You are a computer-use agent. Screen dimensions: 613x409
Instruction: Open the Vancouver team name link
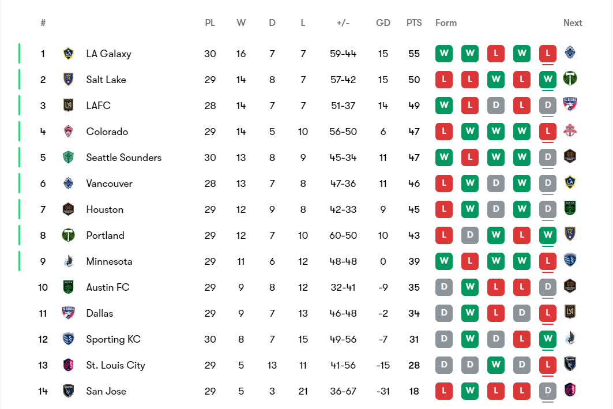109,183
